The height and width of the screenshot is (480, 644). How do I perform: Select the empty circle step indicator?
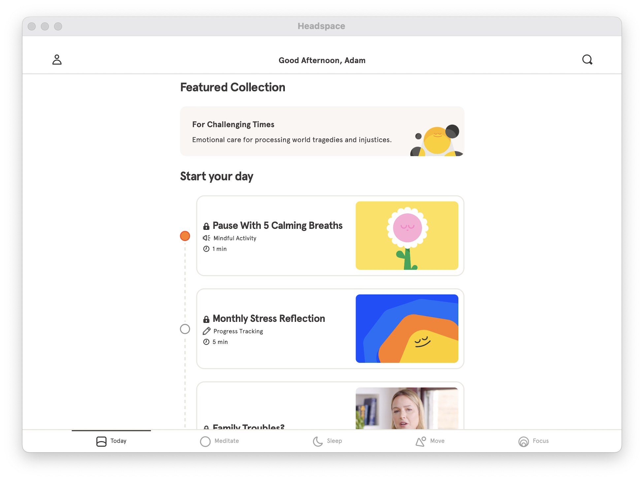coord(185,328)
